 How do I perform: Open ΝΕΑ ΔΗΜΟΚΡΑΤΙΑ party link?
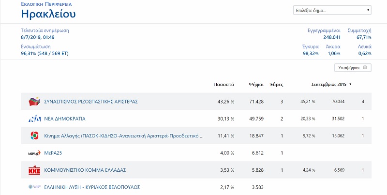click(x=64, y=119)
